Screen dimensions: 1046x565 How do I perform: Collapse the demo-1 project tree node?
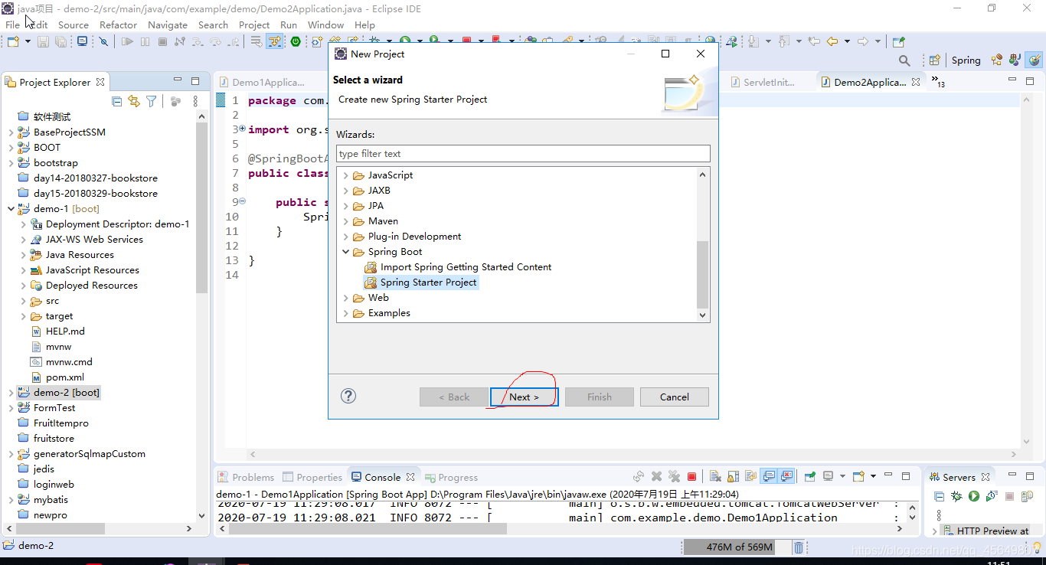point(11,209)
